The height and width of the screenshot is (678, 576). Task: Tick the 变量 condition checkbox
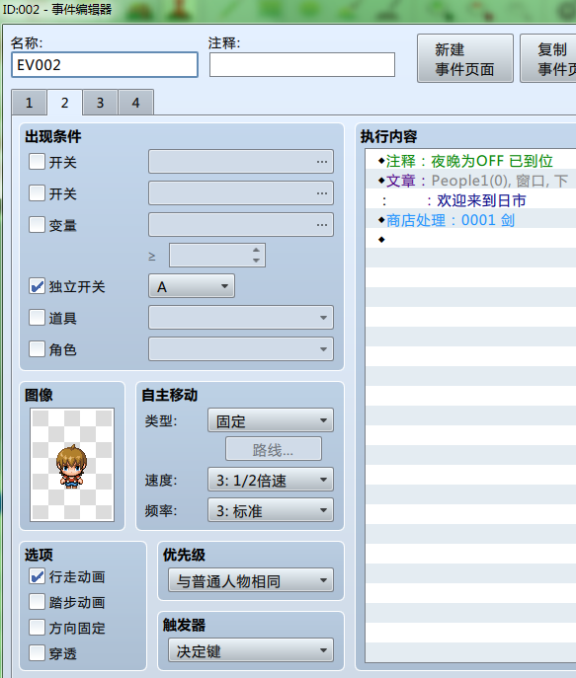(37, 224)
